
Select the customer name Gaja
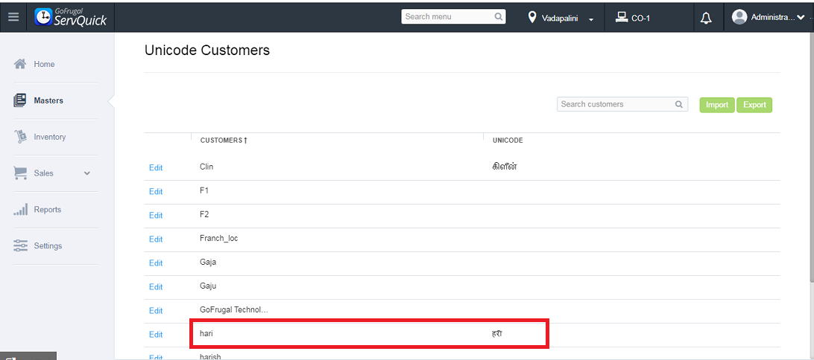pos(208,262)
